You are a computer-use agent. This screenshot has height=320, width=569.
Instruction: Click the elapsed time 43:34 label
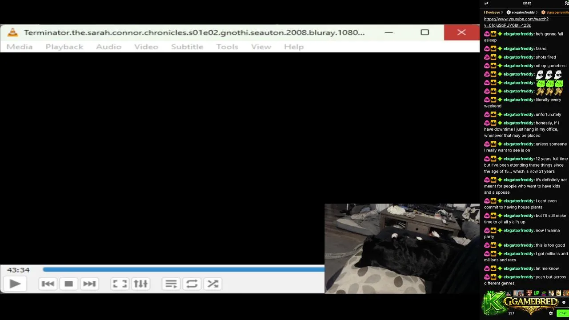pos(18,270)
